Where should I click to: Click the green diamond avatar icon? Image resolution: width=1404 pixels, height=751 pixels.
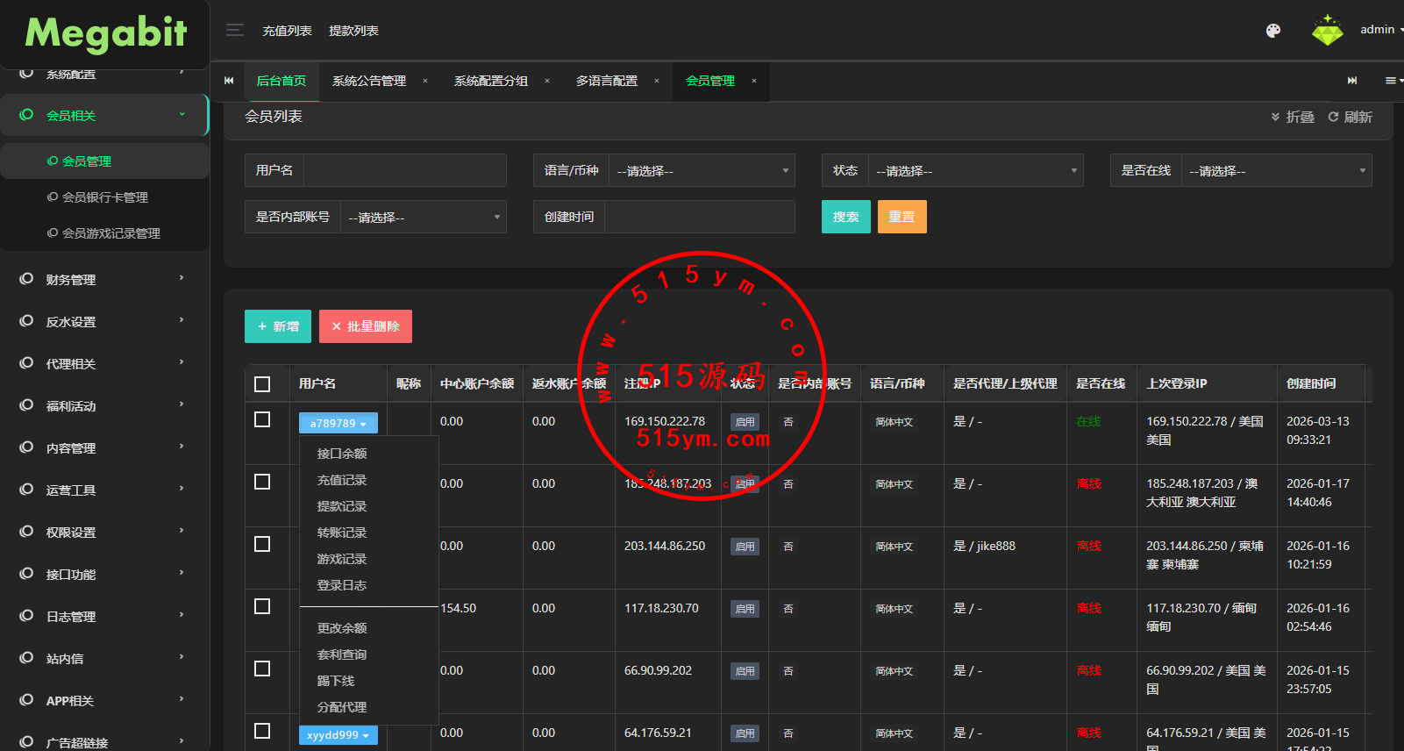1327,31
